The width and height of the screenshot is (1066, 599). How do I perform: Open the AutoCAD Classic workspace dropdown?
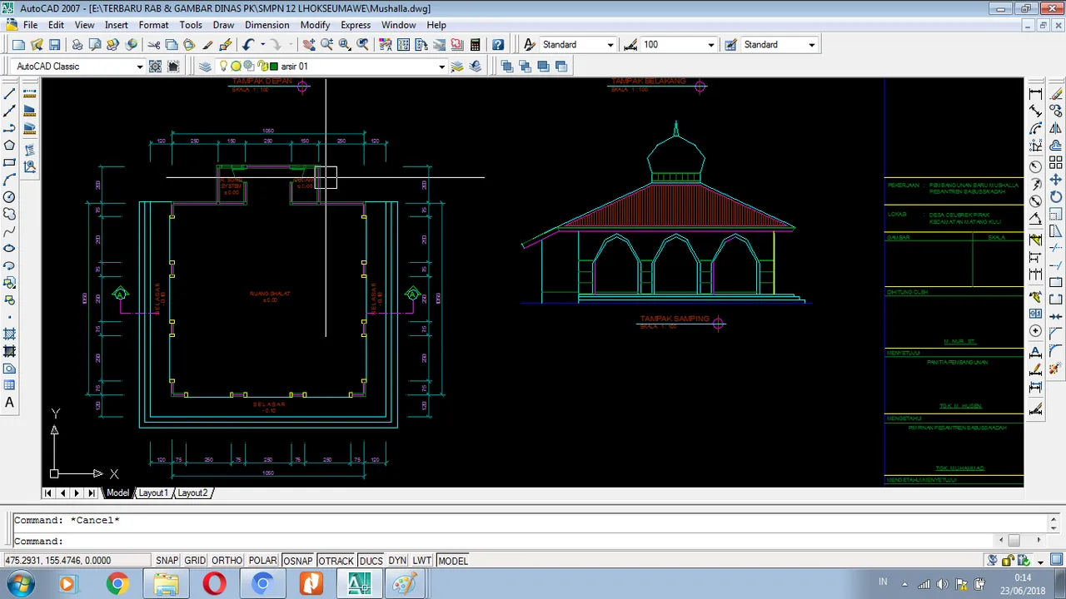point(139,67)
